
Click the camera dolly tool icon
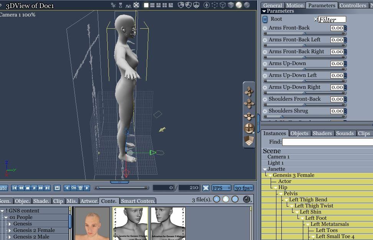click(249, 116)
